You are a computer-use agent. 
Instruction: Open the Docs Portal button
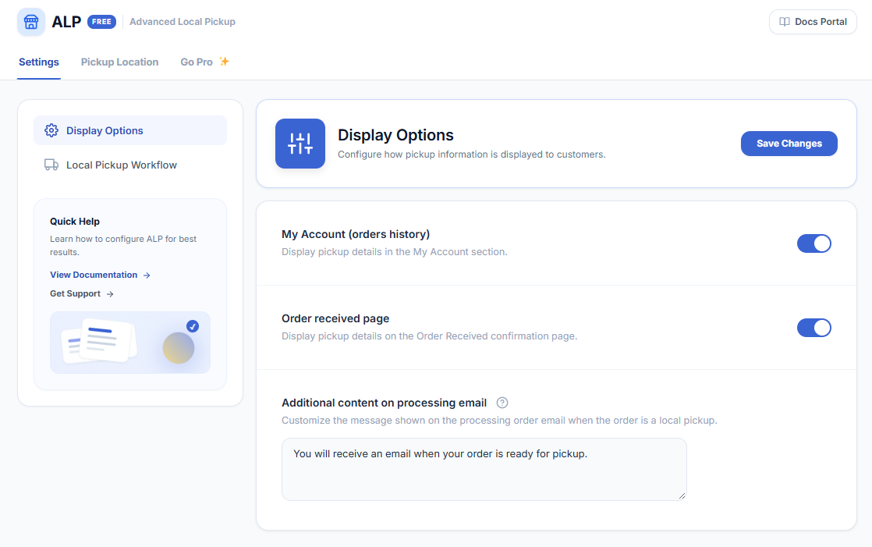tap(813, 22)
